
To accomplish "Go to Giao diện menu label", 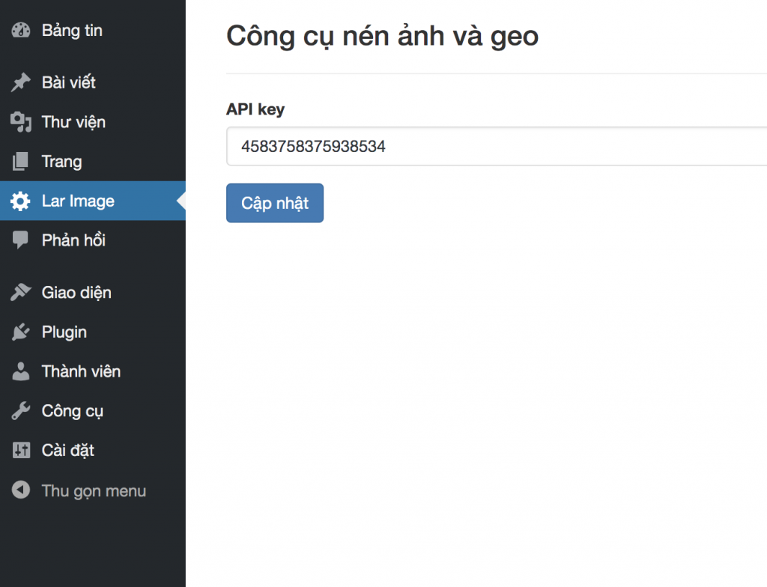I will point(76,293).
